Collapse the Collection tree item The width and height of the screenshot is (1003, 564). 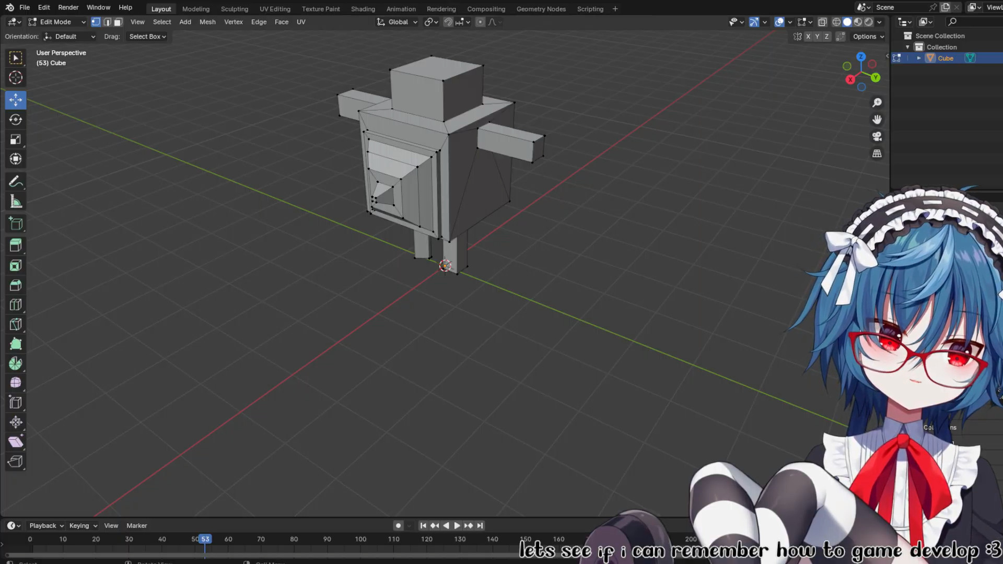(907, 47)
